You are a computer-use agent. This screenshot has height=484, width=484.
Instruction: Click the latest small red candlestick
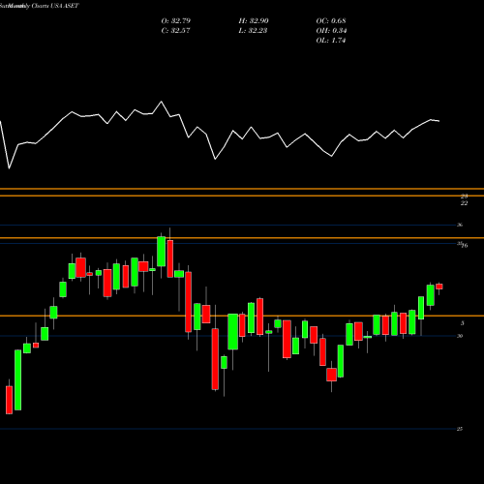click(x=439, y=287)
